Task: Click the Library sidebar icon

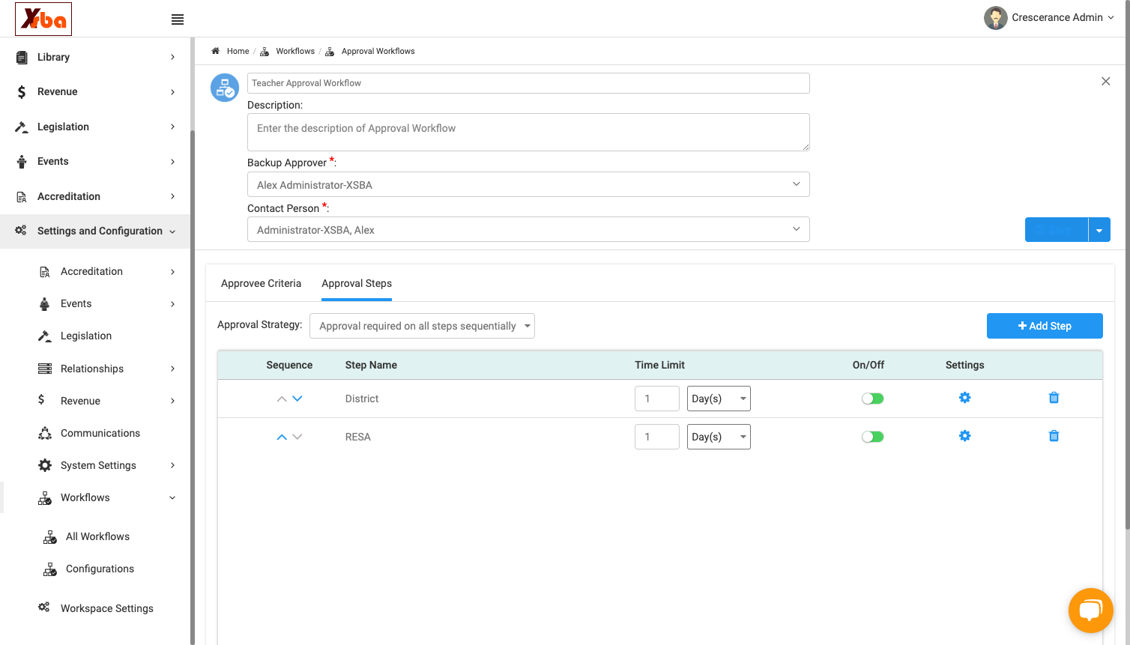Action: pos(22,57)
